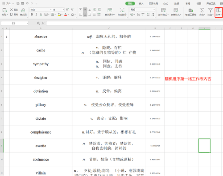
Task: Open the font name dropdown (宋体)
Action: coord(51,10)
